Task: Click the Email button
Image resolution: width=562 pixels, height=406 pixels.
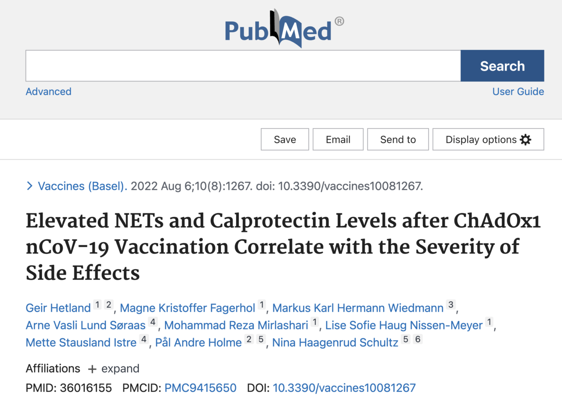Action: point(338,139)
